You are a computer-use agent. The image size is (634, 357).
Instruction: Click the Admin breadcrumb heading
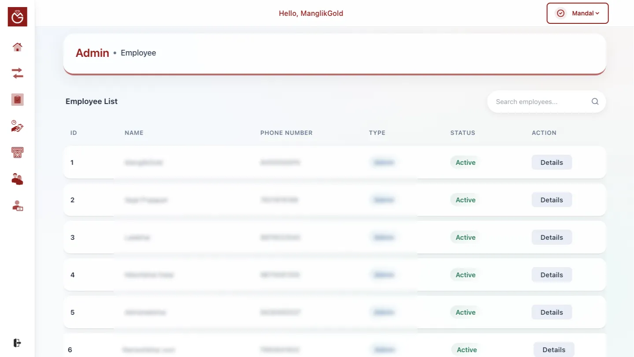(x=93, y=53)
